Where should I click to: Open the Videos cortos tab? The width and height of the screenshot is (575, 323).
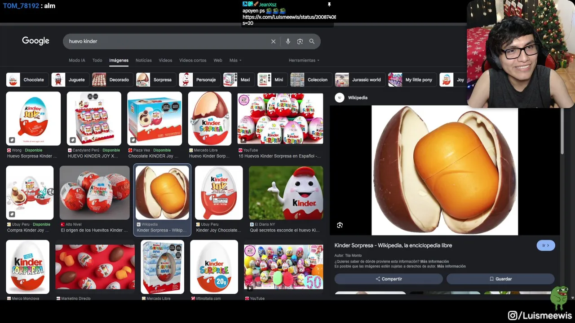point(193,60)
